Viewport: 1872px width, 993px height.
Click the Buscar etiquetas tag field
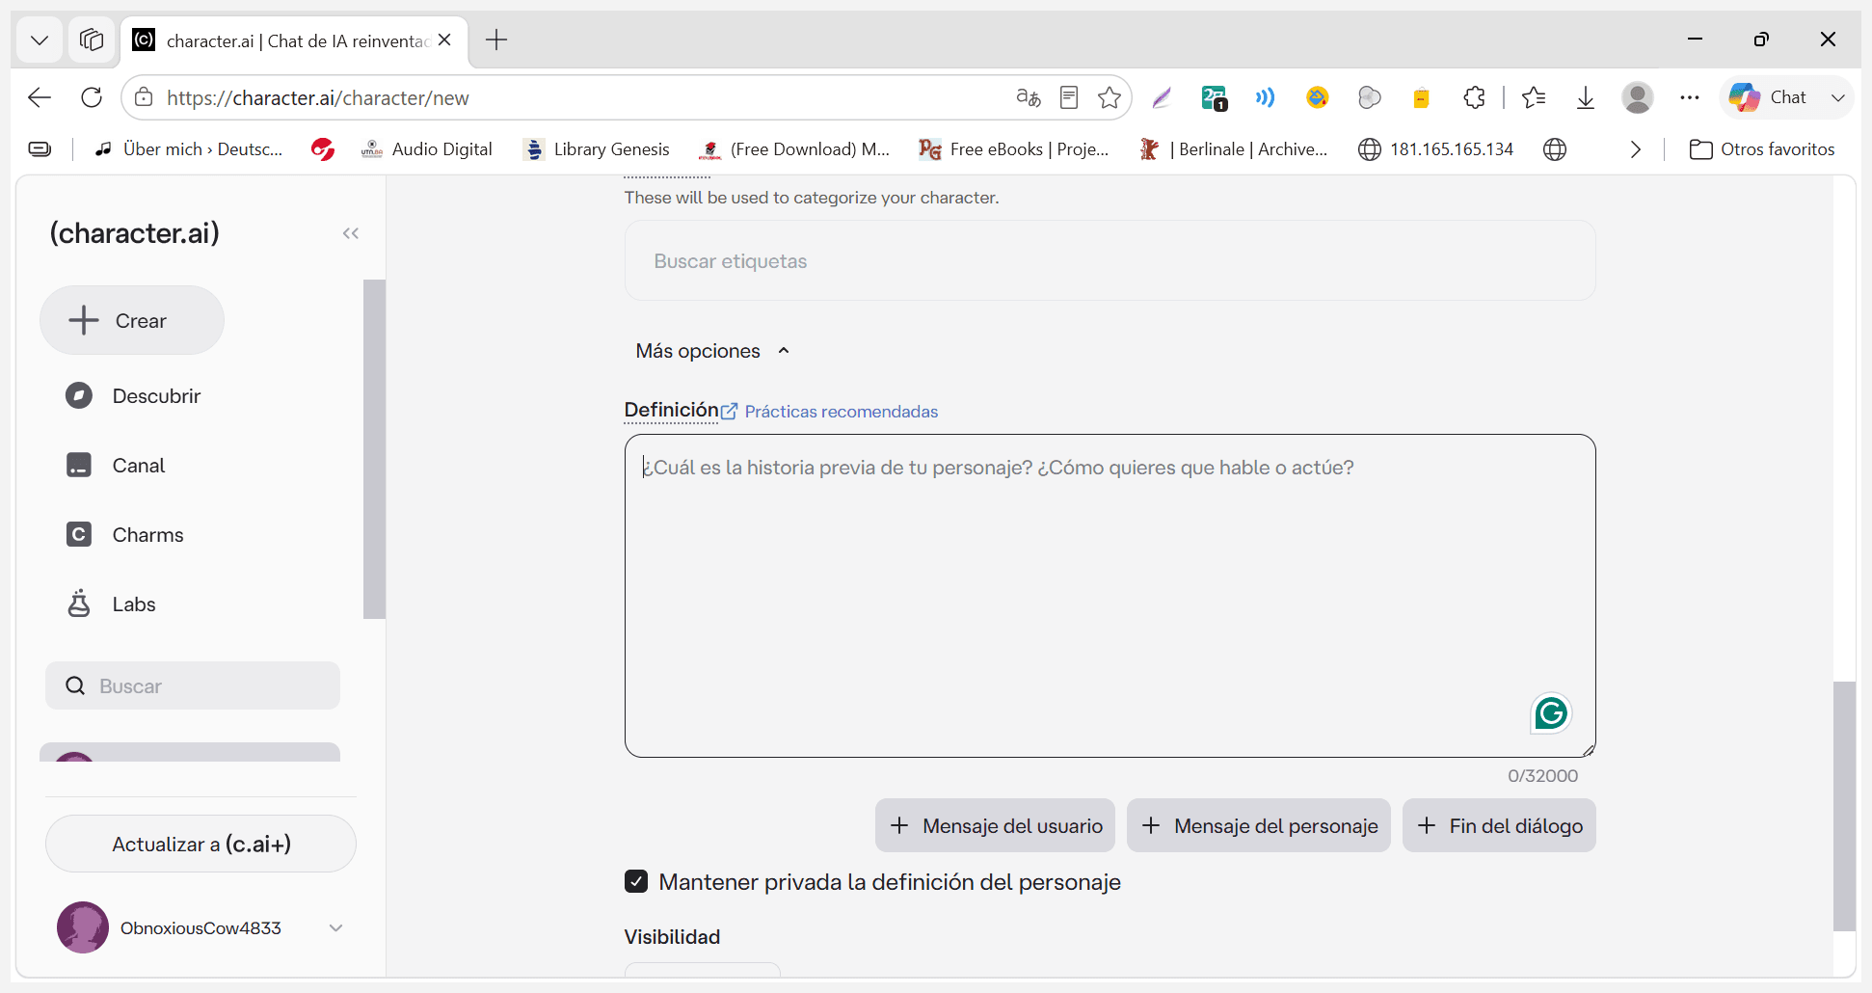pos(1110,260)
